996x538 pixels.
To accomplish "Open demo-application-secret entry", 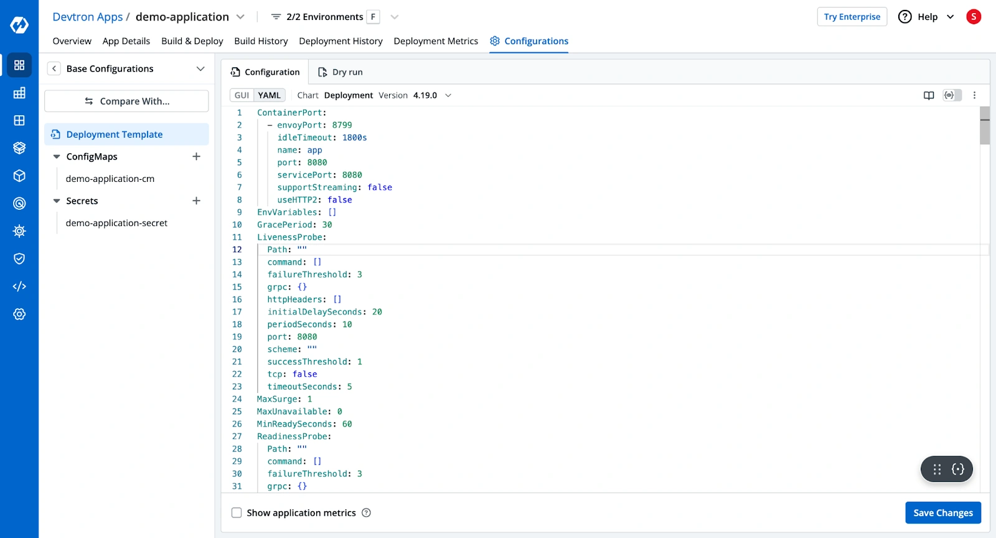I will 116,223.
